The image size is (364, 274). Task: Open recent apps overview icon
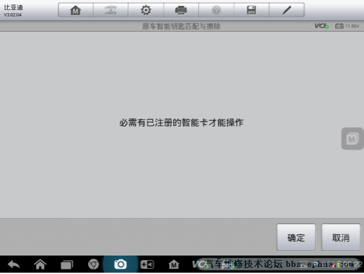coord(67,265)
